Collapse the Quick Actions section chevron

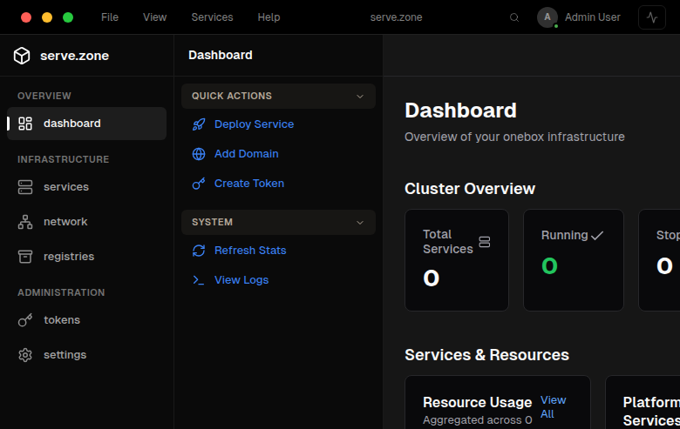coord(360,97)
